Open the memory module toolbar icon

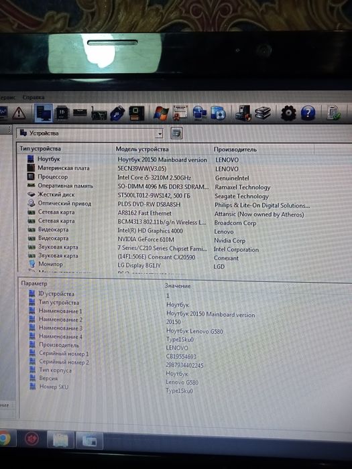click(x=80, y=113)
